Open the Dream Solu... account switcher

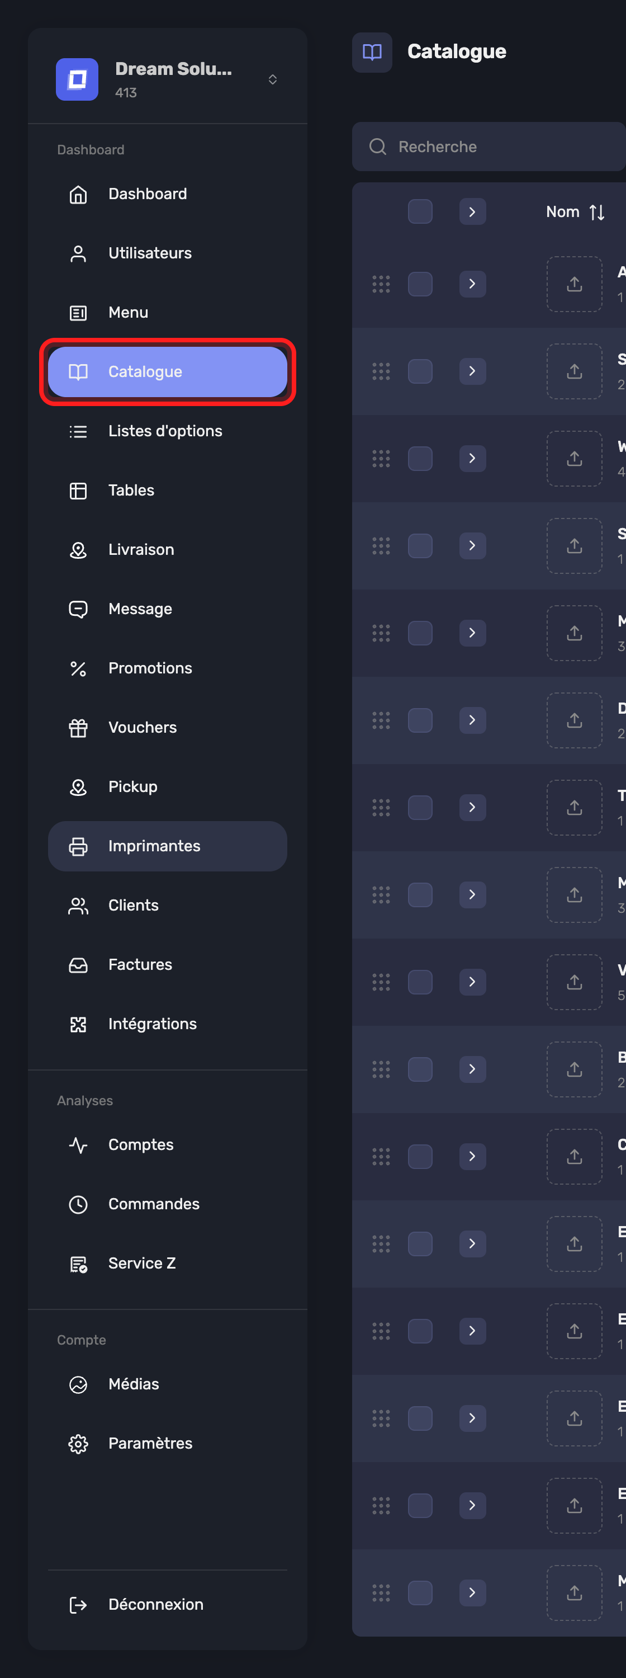click(167, 79)
